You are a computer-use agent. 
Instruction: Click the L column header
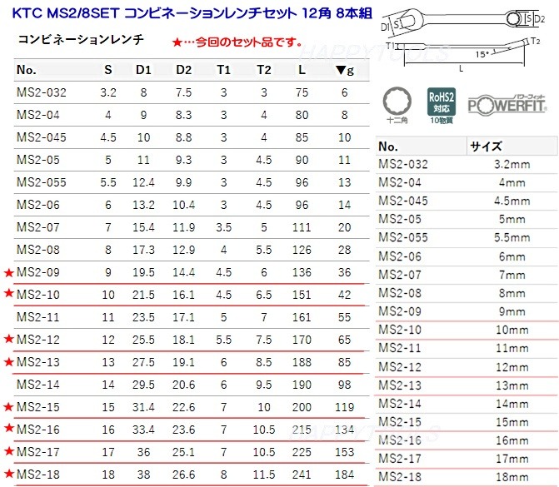(x=302, y=70)
